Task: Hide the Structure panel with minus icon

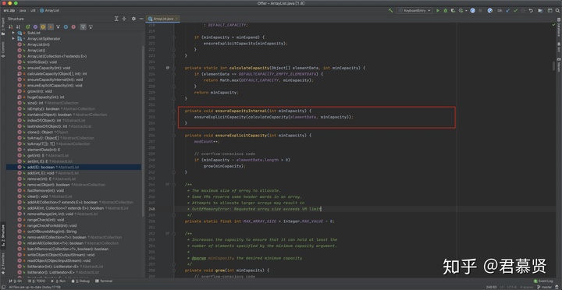Action: pyautogui.click(x=141, y=19)
